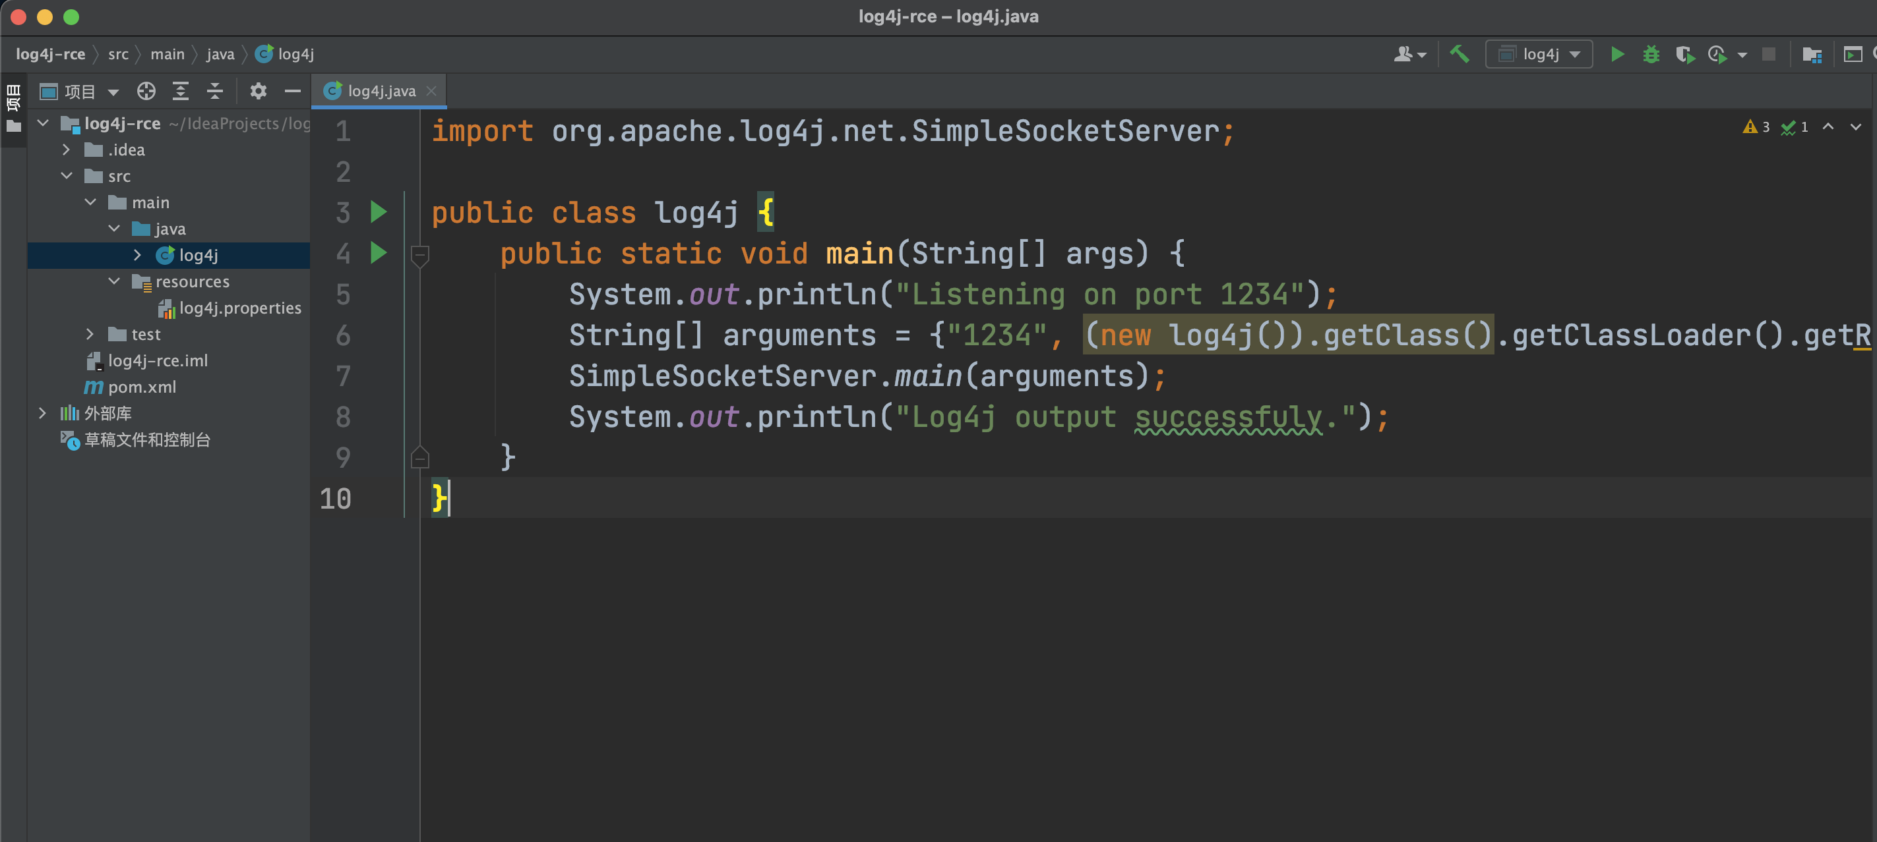
Task: Start debugging with the bug icon
Action: (x=1651, y=54)
